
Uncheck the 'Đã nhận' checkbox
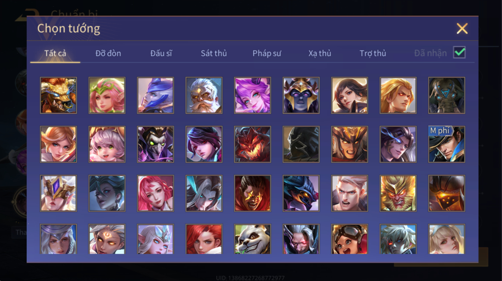click(x=459, y=53)
